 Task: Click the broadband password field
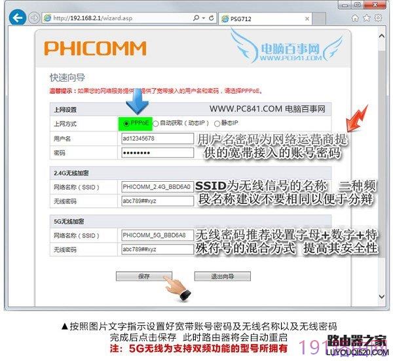pyautogui.click(x=157, y=152)
